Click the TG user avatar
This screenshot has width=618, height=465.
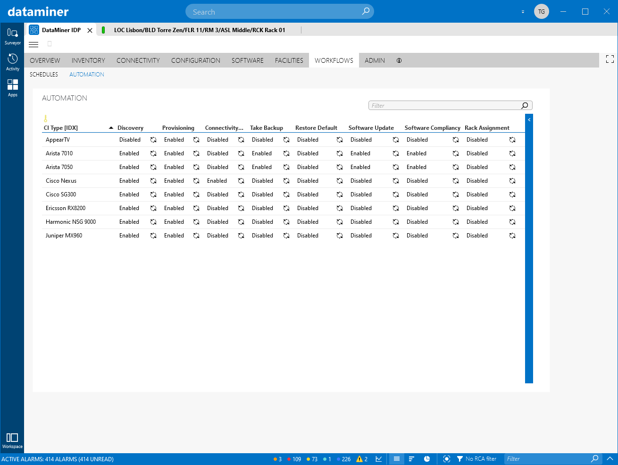(542, 11)
